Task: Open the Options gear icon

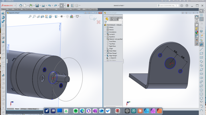Action: [x=77, y=5]
